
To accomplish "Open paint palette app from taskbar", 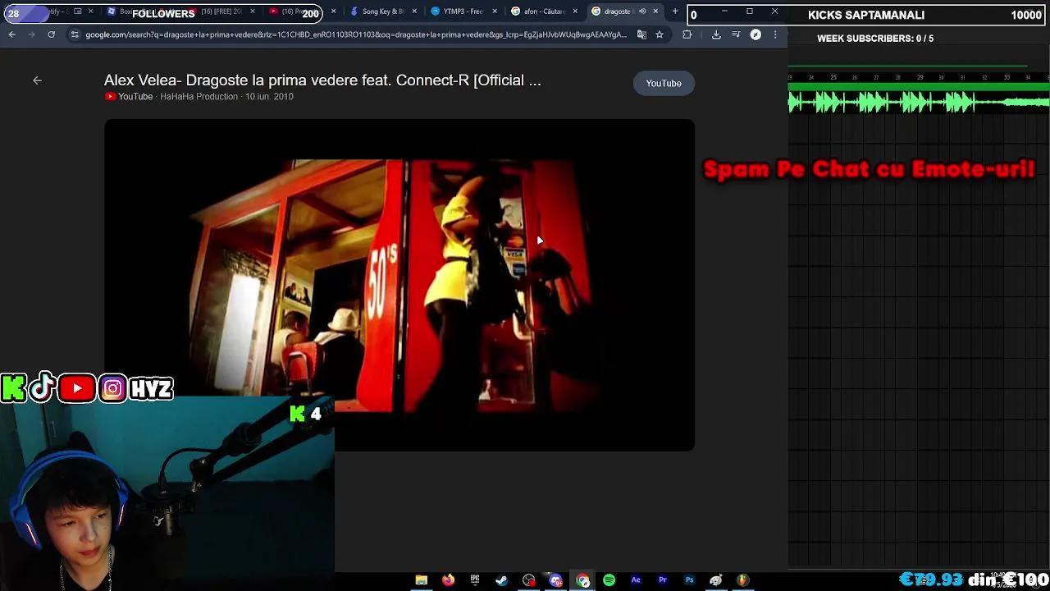I will (x=716, y=580).
